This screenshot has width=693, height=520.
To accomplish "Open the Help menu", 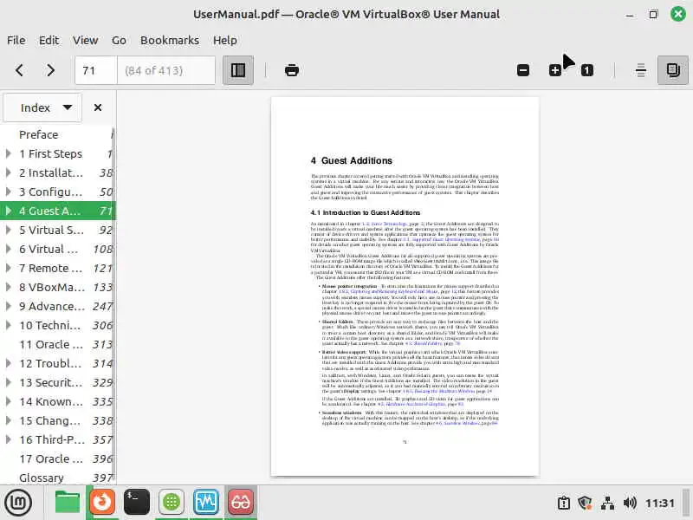I will tap(225, 40).
